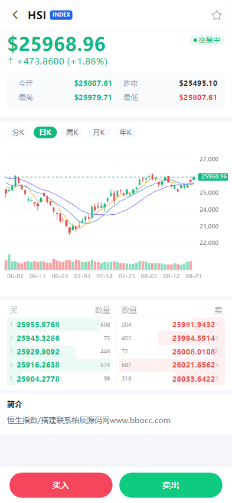Click the 22,000 axis label

pos(208,243)
